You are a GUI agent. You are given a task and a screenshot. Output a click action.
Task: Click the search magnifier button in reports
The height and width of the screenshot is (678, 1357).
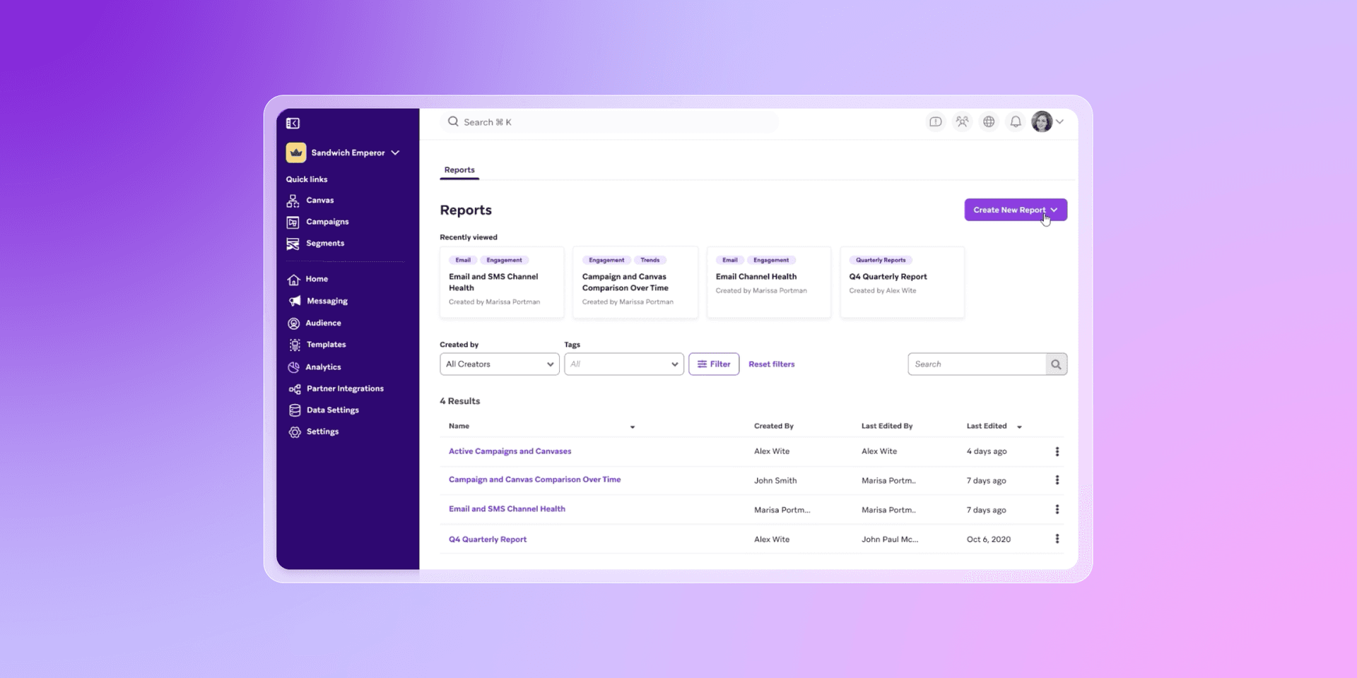[1056, 364]
